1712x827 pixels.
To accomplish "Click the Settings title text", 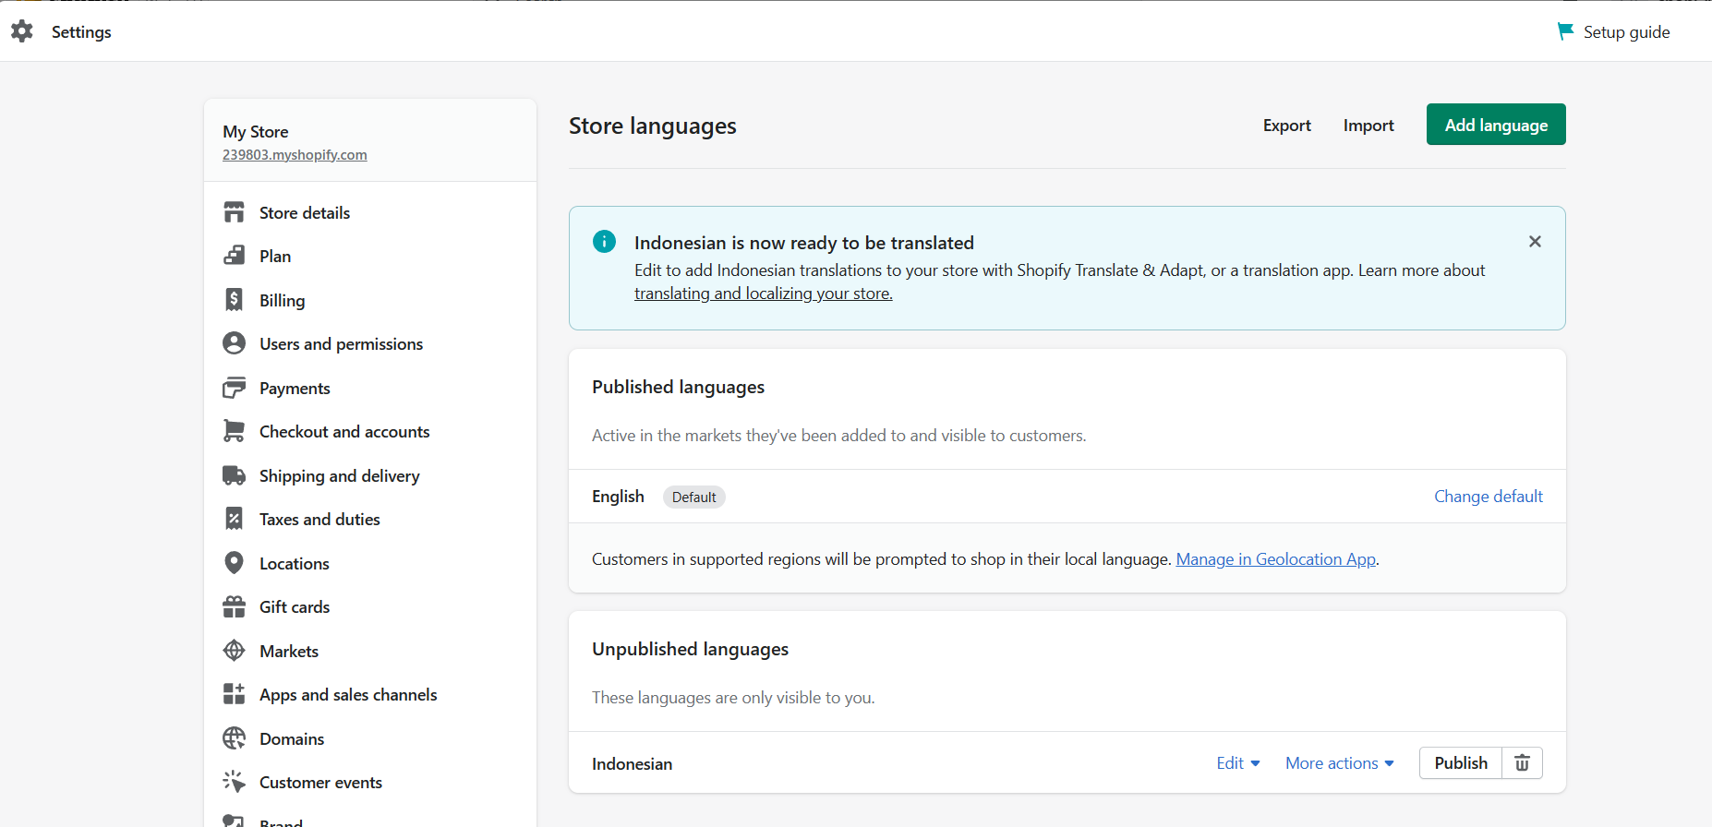I will (x=81, y=32).
